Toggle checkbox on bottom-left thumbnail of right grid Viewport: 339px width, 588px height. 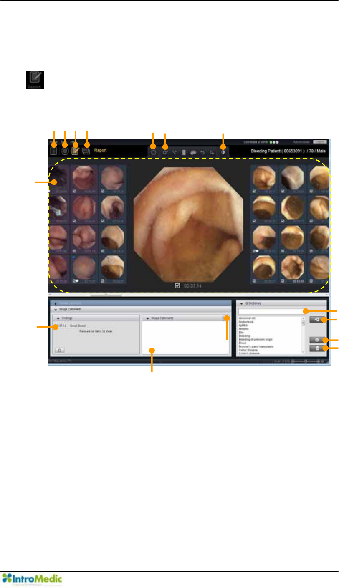[x=255, y=280]
